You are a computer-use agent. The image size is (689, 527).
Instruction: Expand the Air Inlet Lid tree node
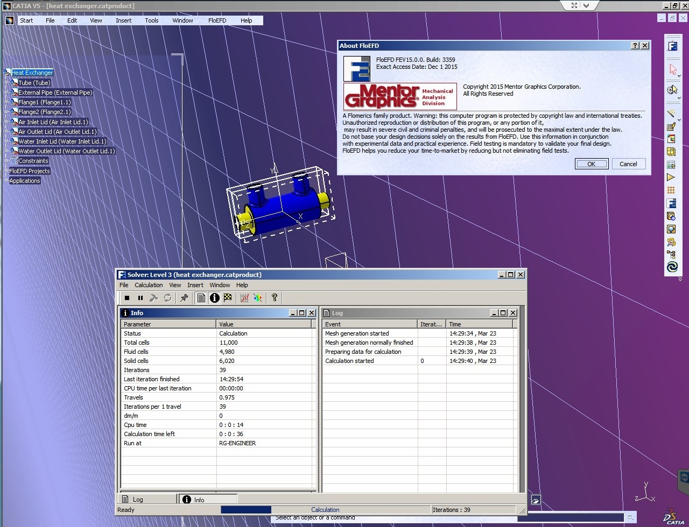[x=6, y=122]
